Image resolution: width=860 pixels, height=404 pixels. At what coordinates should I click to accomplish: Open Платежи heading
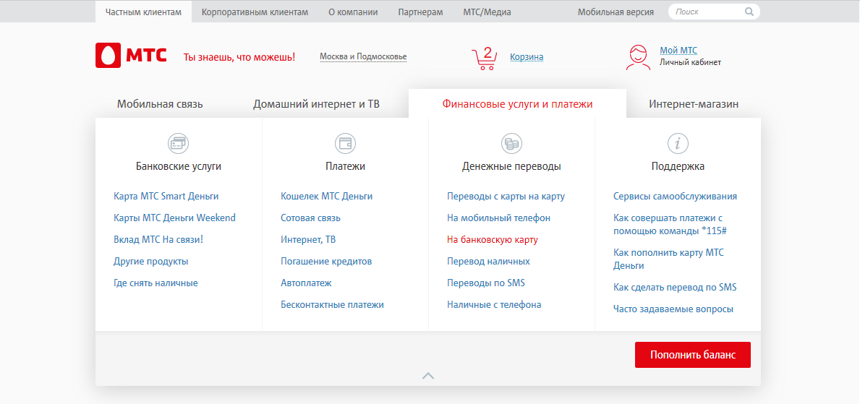pos(345,167)
